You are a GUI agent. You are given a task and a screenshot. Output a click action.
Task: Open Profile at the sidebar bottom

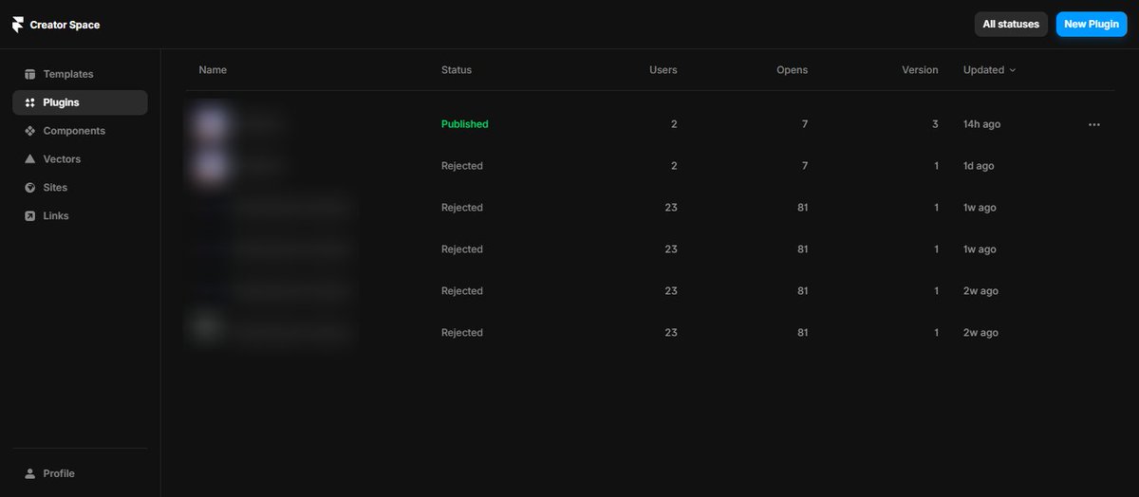pyautogui.click(x=80, y=473)
